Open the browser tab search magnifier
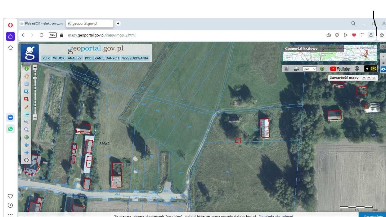The image size is (386, 217). coord(353,23)
